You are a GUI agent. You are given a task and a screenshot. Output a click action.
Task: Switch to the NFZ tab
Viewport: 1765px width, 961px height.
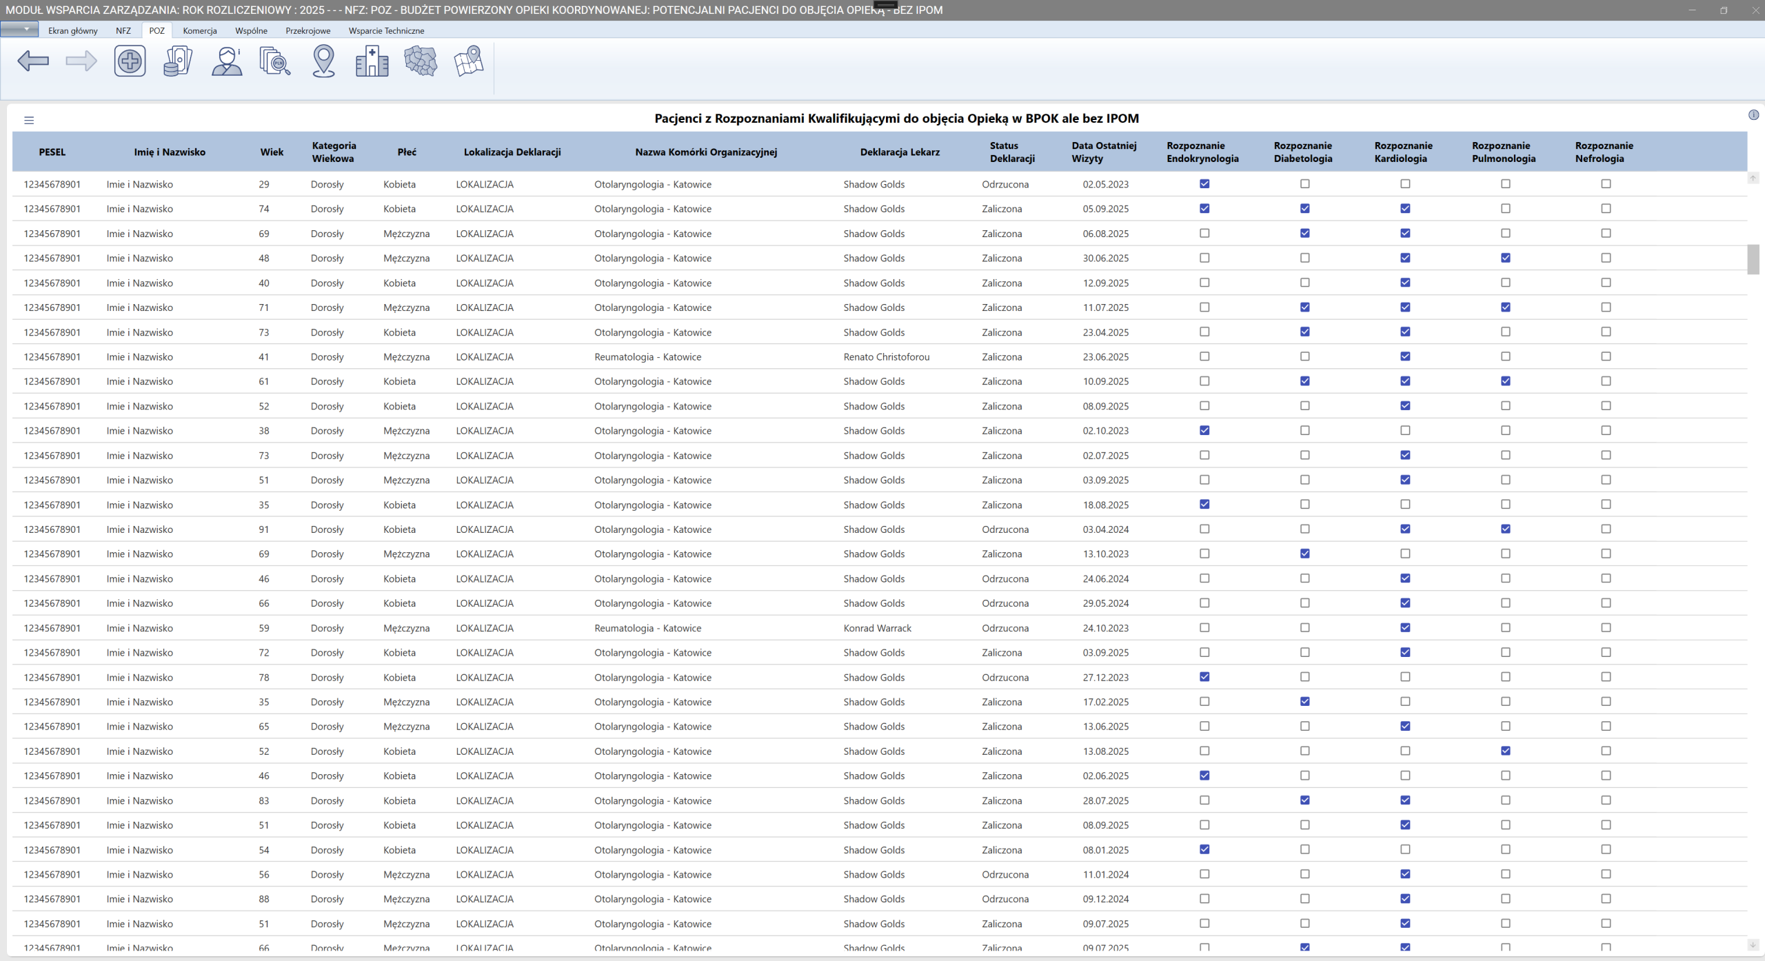pos(123,30)
